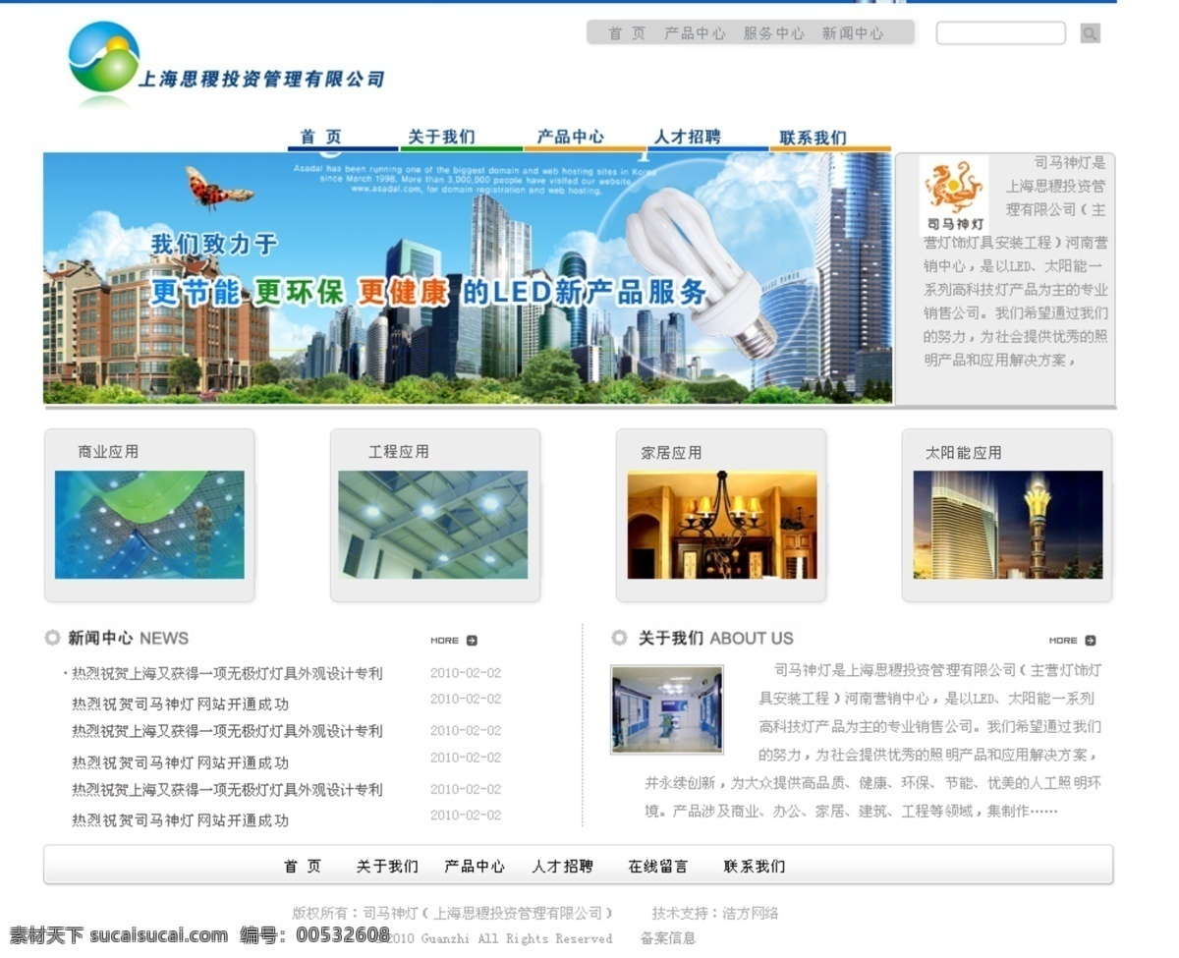Open 服务中心 in top gray bar
Image resolution: width=1179 pixels, height=958 pixels.
point(773,33)
